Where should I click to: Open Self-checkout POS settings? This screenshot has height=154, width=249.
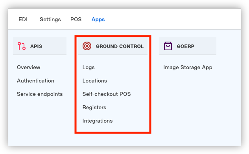(x=107, y=94)
